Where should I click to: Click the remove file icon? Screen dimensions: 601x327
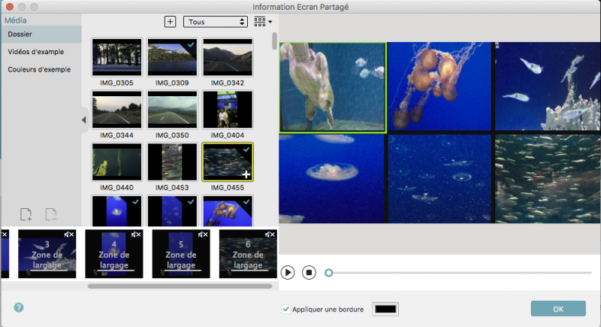(51, 214)
